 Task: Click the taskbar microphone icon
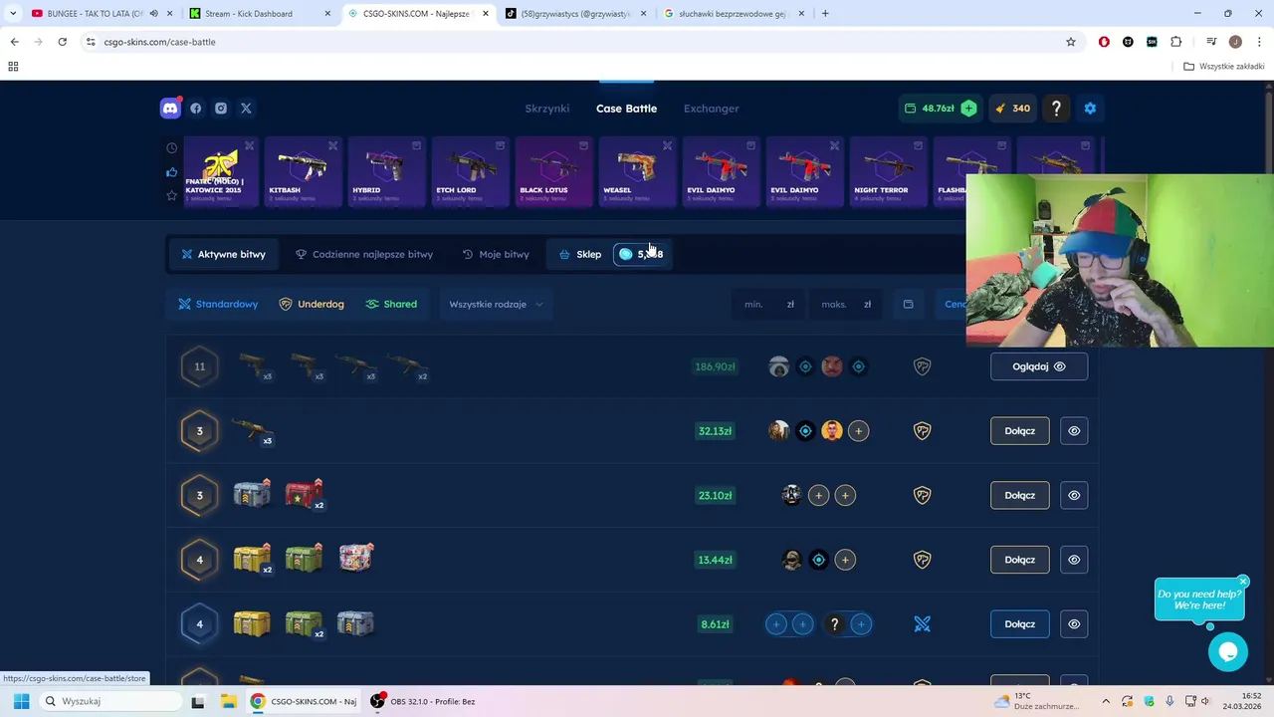pyautogui.click(x=1169, y=701)
